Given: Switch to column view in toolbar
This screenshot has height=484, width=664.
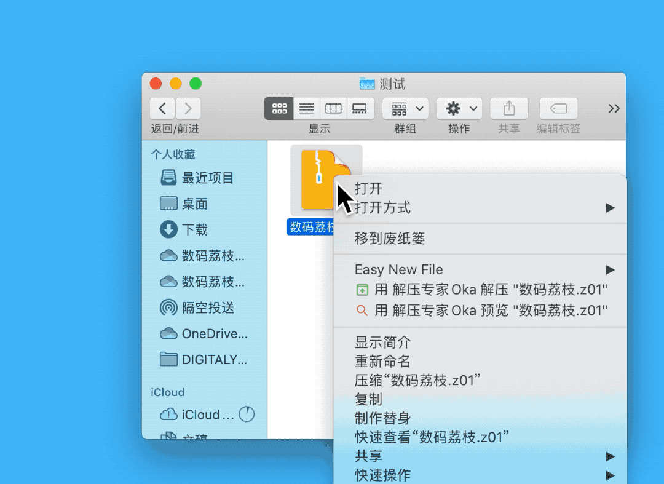Looking at the screenshot, I should 333,109.
